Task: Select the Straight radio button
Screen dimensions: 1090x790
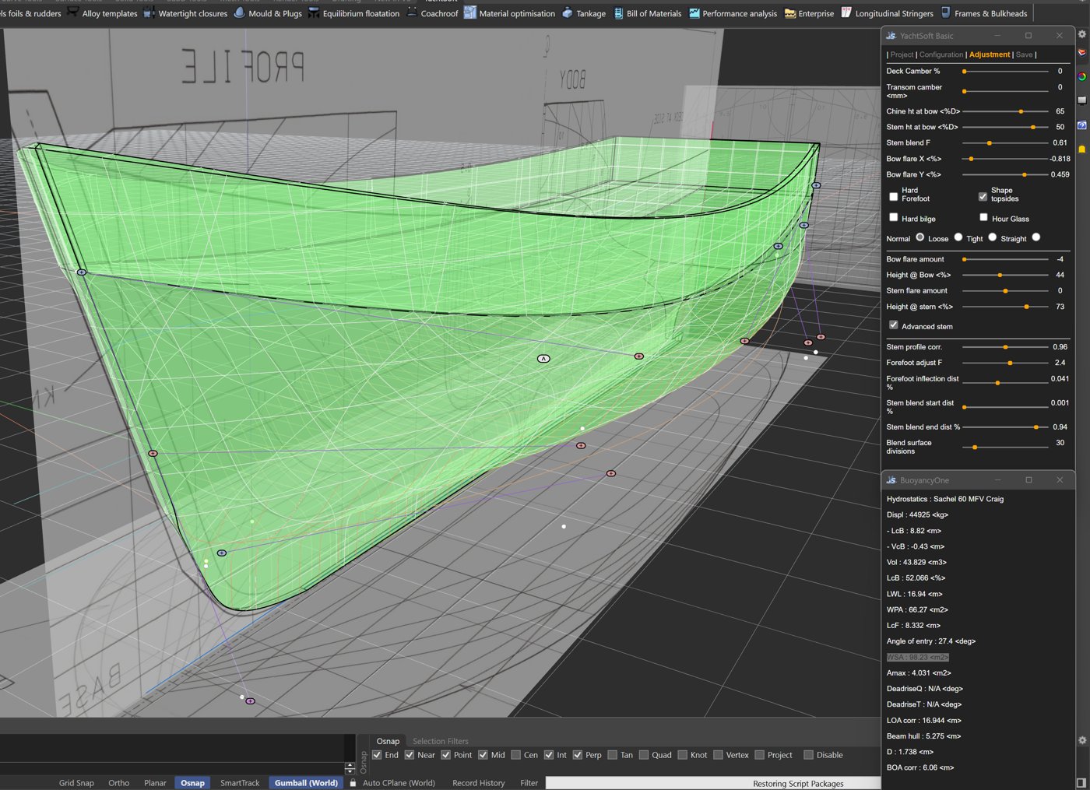Action: click(1036, 237)
